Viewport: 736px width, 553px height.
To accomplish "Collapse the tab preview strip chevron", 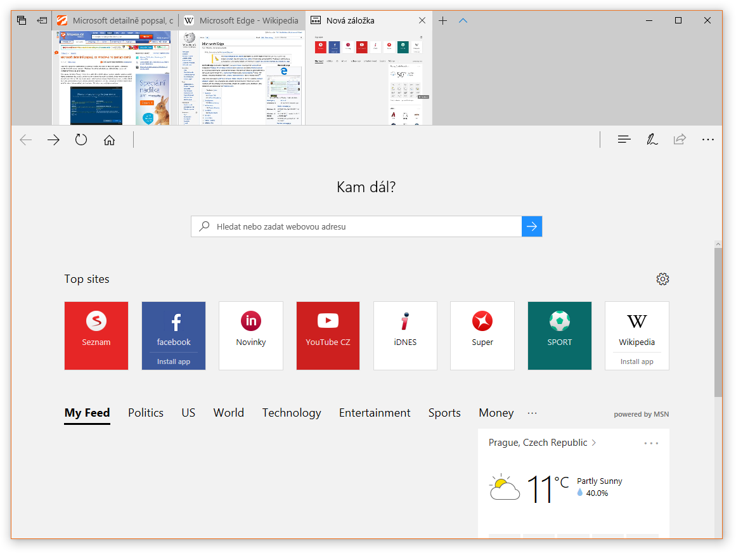I will (463, 21).
